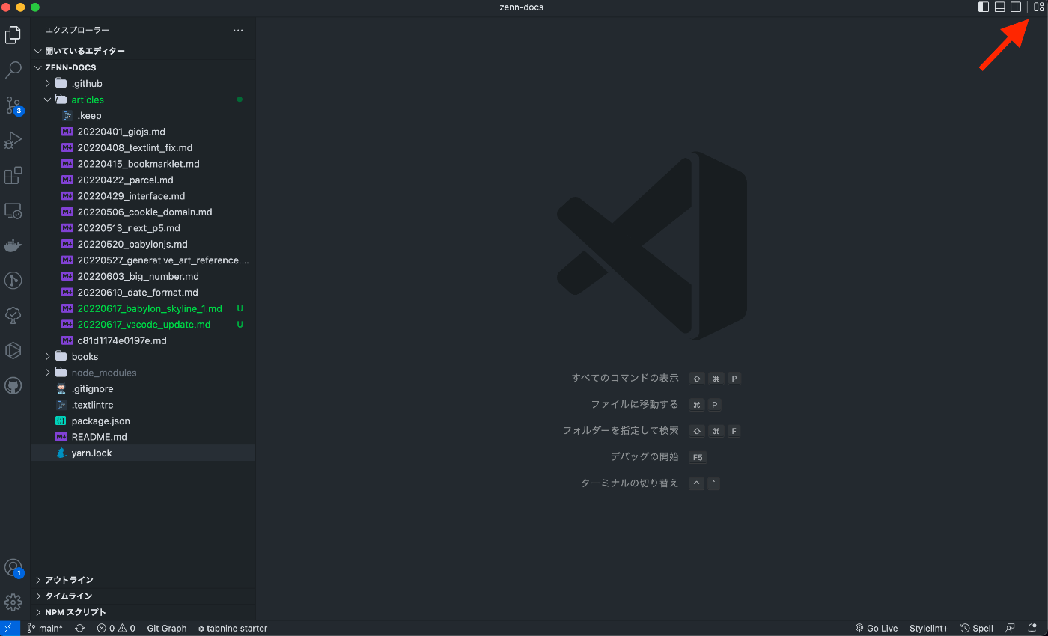This screenshot has height=636, width=1048.
Task: Expand the アウトライン section
Action: [x=143, y=580]
